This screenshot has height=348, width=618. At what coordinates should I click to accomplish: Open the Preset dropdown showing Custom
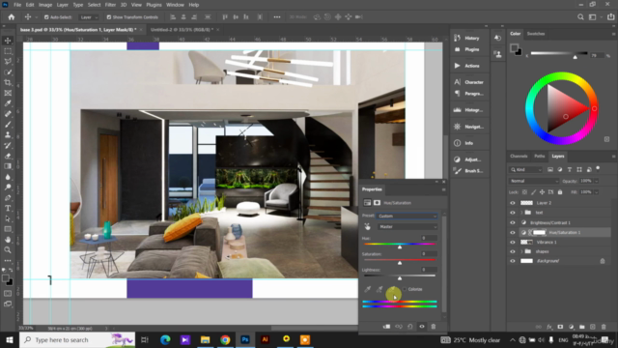[x=407, y=216]
